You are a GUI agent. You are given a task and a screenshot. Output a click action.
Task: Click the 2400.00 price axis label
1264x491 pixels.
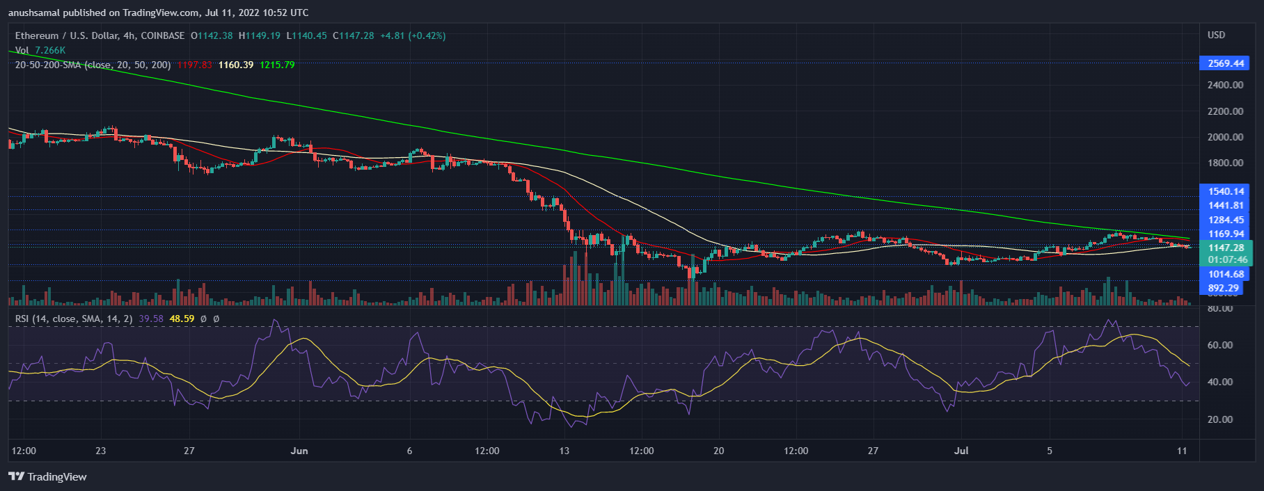click(1226, 85)
